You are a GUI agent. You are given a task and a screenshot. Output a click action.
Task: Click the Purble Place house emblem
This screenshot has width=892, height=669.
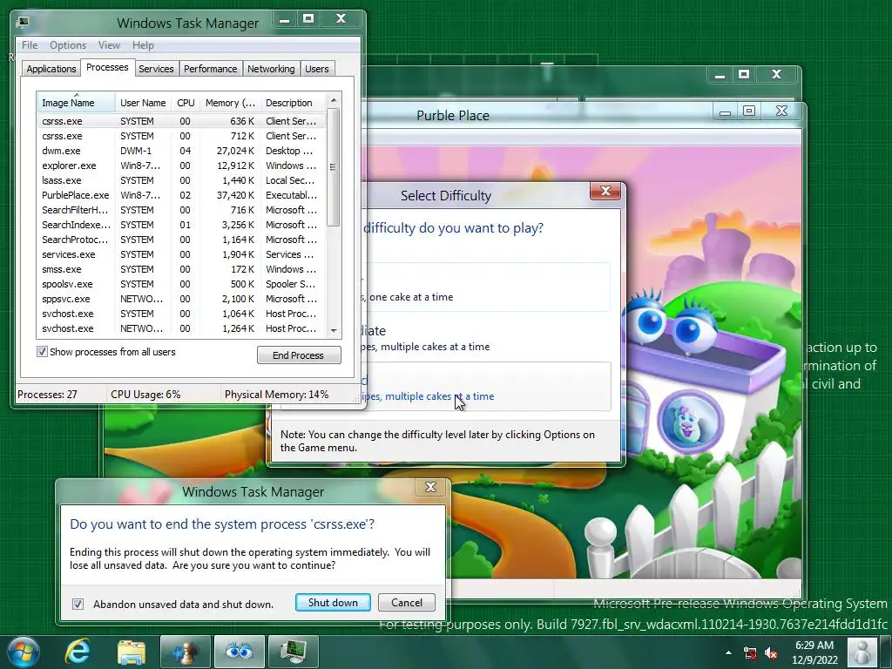tap(690, 422)
